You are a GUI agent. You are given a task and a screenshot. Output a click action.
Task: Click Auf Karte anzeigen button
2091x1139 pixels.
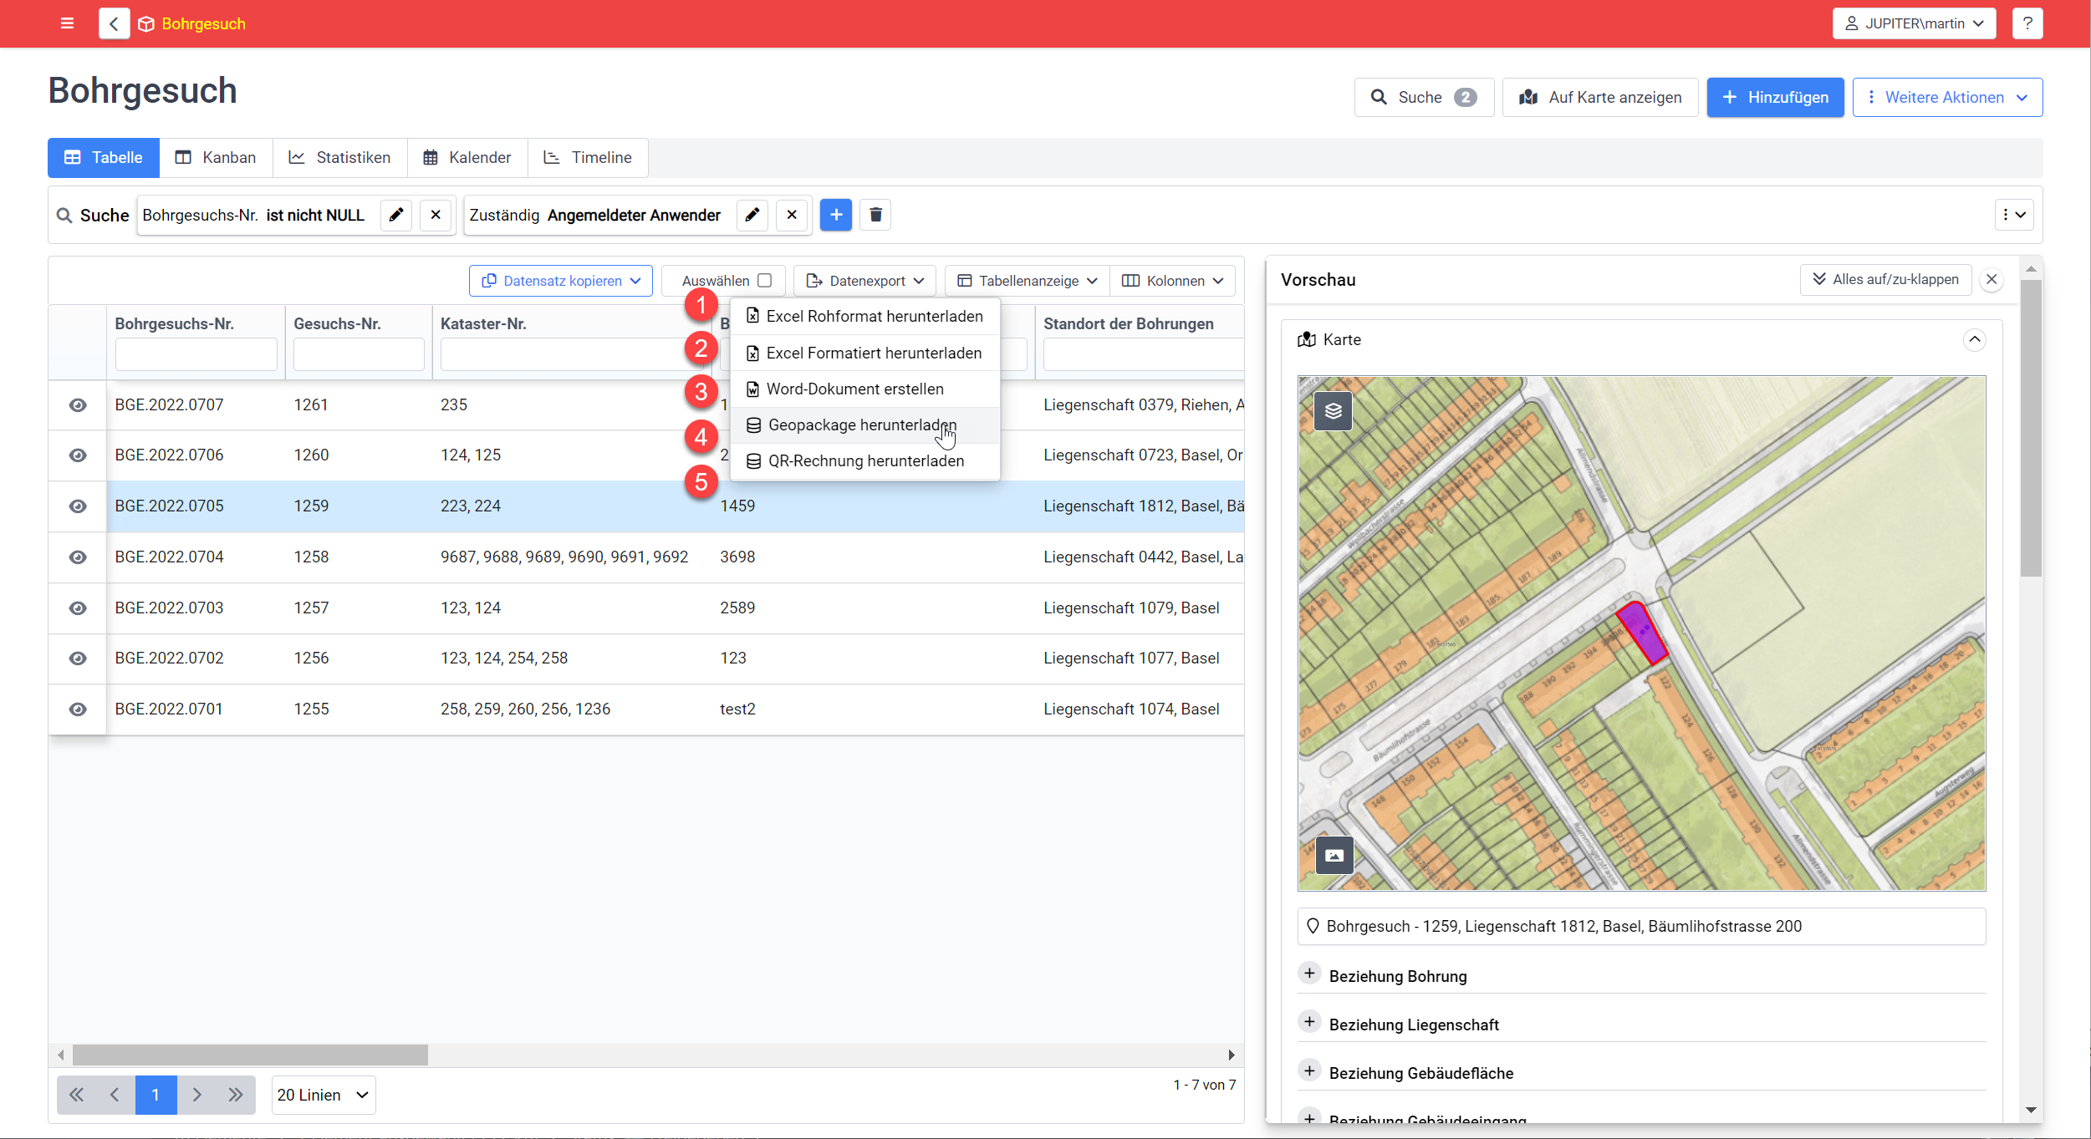(x=1600, y=98)
